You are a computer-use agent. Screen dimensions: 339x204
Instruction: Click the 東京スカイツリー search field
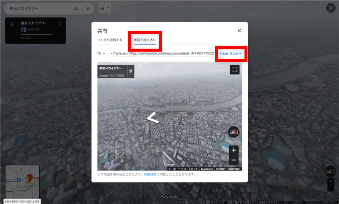[40, 8]
